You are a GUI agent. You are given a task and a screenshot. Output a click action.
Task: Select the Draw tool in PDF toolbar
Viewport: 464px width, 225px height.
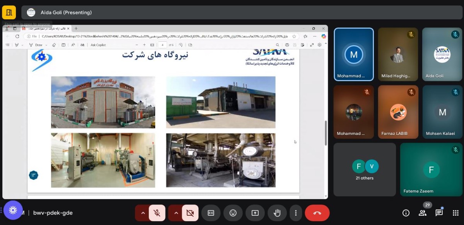coord(37,45)
